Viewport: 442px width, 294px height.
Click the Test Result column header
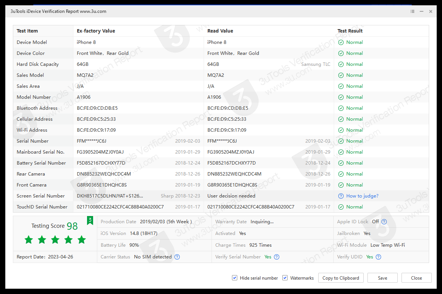pyautogui.click(x=350, y=31)
